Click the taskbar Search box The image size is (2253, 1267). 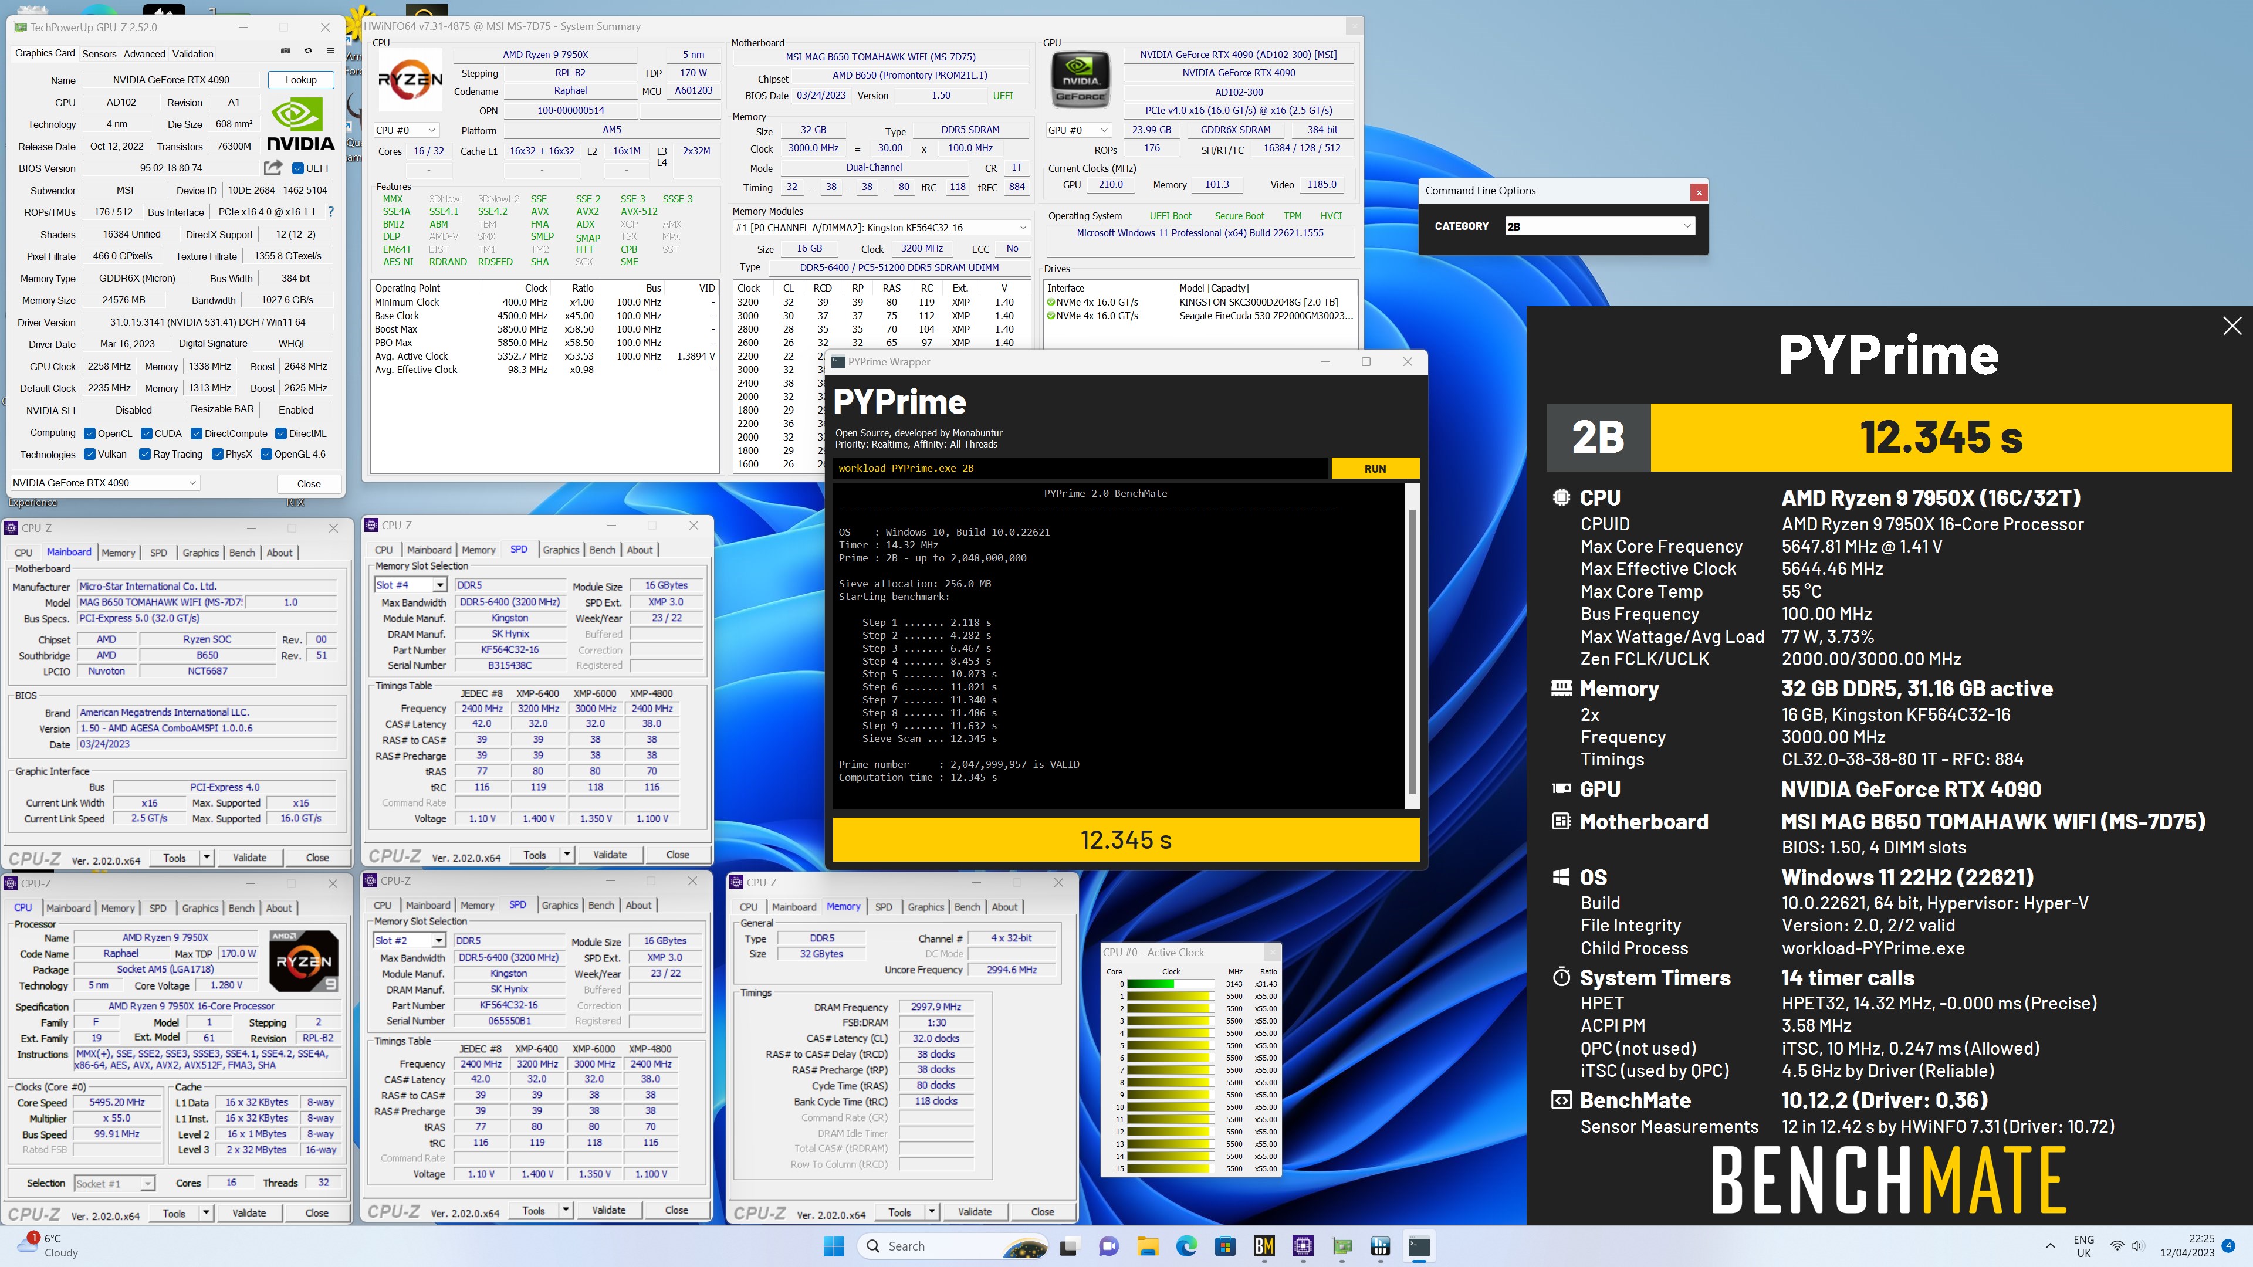(x=952, y=1246)
